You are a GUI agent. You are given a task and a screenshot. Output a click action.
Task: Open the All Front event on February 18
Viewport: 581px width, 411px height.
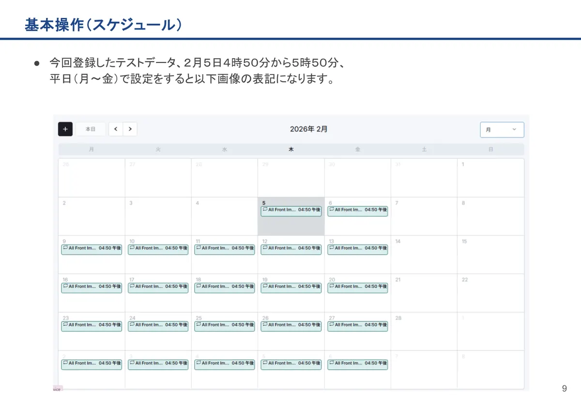tap(225, 288)
